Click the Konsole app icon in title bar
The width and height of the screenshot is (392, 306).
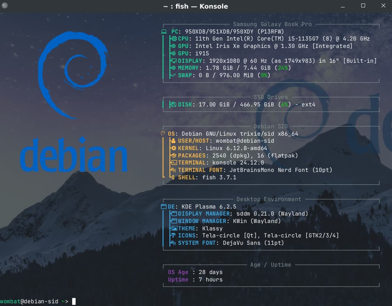5,5
